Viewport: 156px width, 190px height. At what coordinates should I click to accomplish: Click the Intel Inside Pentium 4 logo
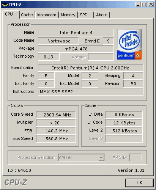(129, 44)
